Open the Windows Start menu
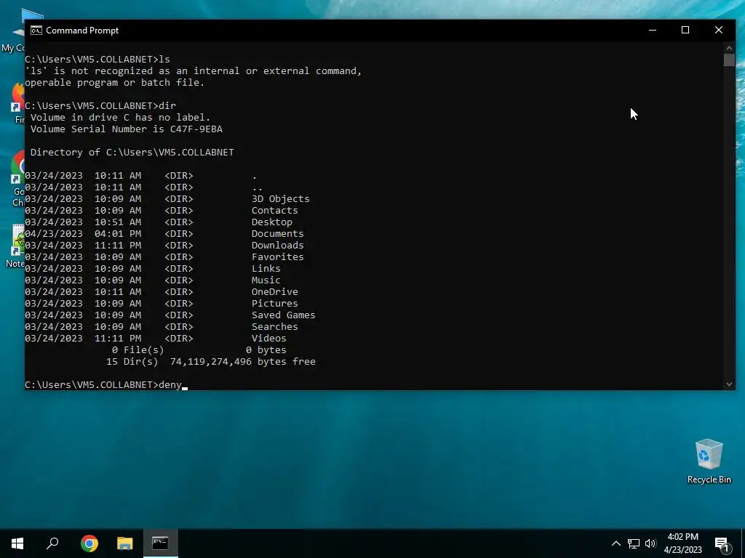Image resolution: width=745 pixels, height=558 pixels. (17, 543)
